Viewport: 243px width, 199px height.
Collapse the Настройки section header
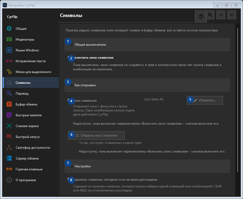pos(147,166)
